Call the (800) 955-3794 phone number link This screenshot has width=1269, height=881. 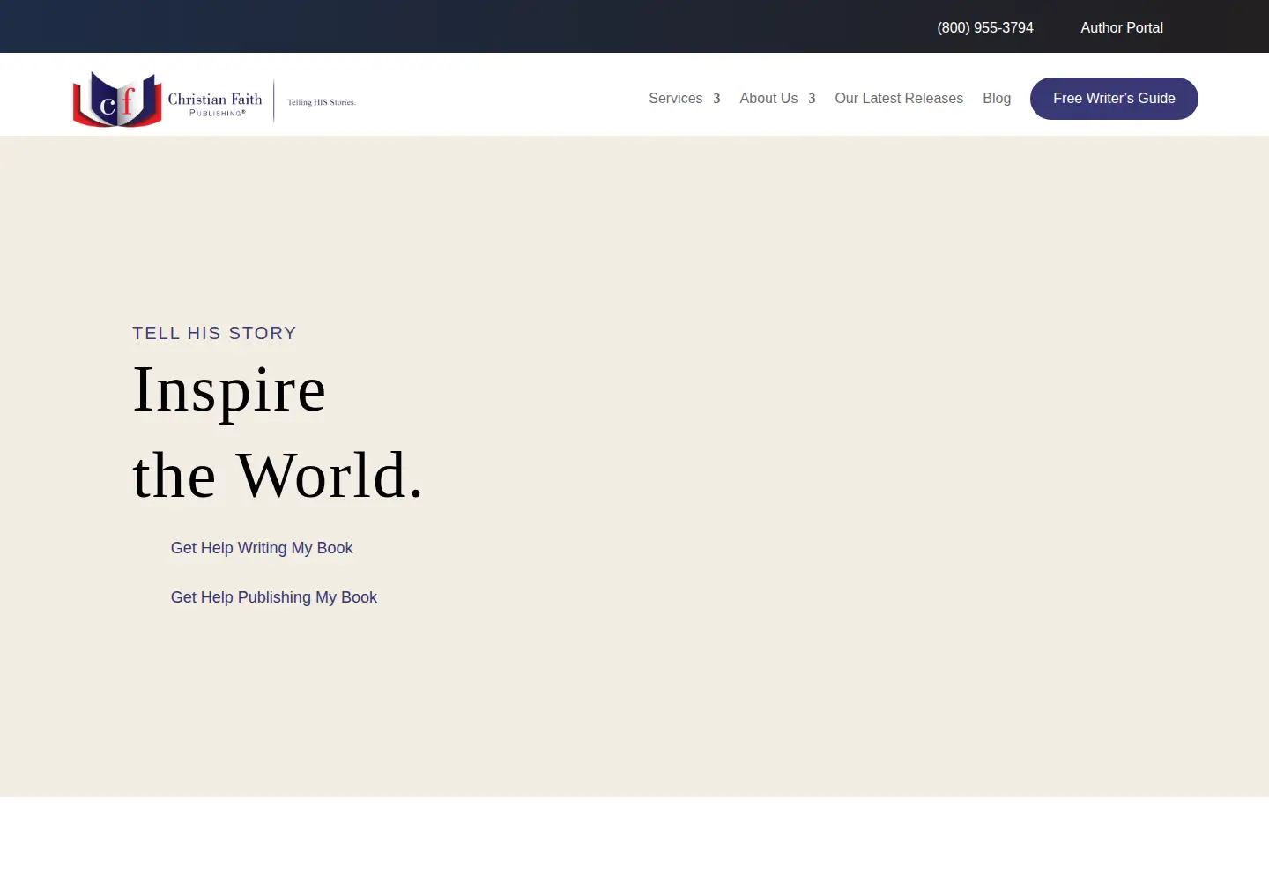coord(985,28)
